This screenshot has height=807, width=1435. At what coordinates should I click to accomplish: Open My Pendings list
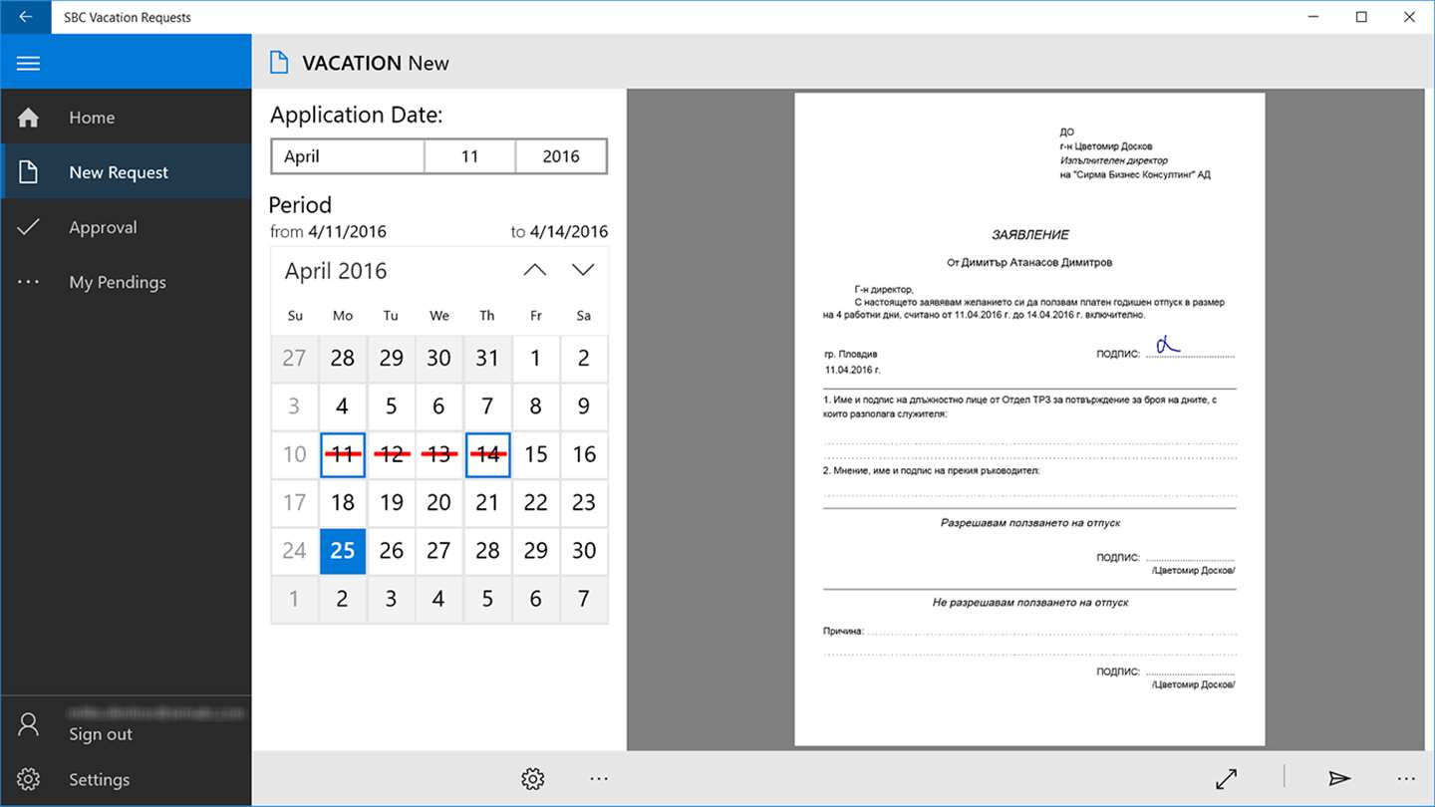(126, 282)
